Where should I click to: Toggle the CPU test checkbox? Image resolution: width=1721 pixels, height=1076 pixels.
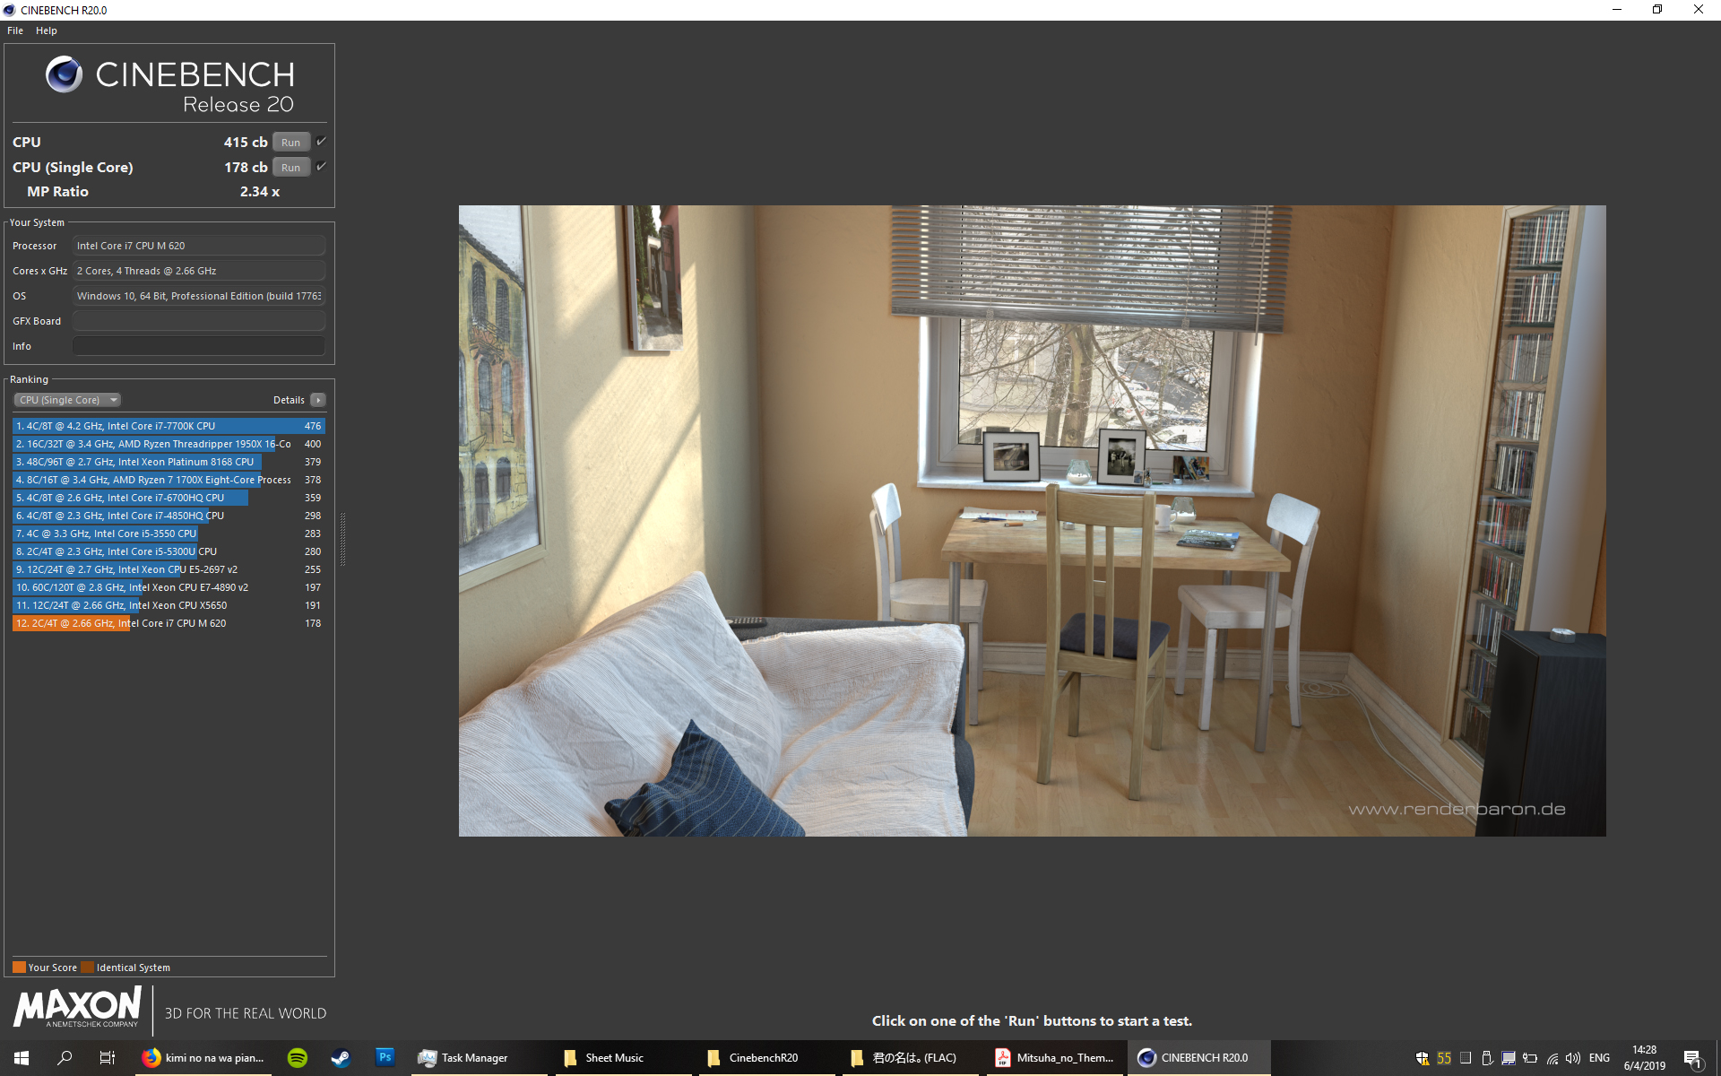coord(321,142)
